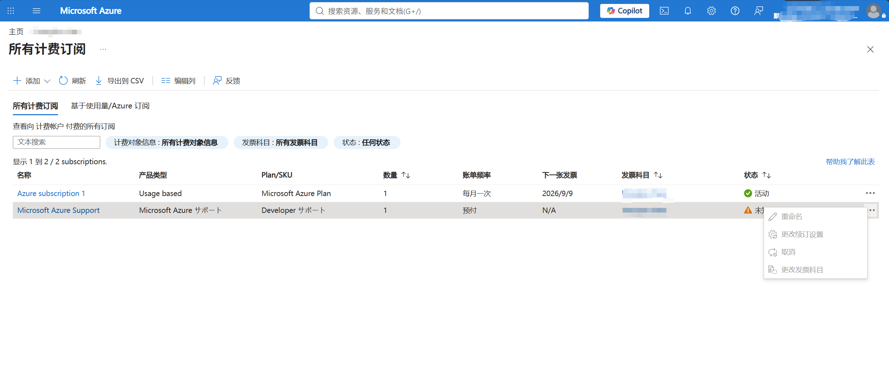Click the 'Microsoft Azure サポート' product type cell

(x=180, y=210)
